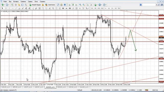Click the Советники auto-trading button
This screenshot has height=92, width=164.
[x=50, y=5]
